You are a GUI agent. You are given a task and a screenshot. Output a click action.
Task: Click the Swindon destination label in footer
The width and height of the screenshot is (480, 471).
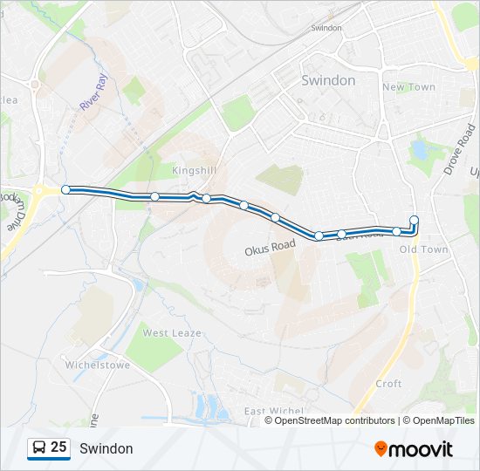click(x=106, y=448)
